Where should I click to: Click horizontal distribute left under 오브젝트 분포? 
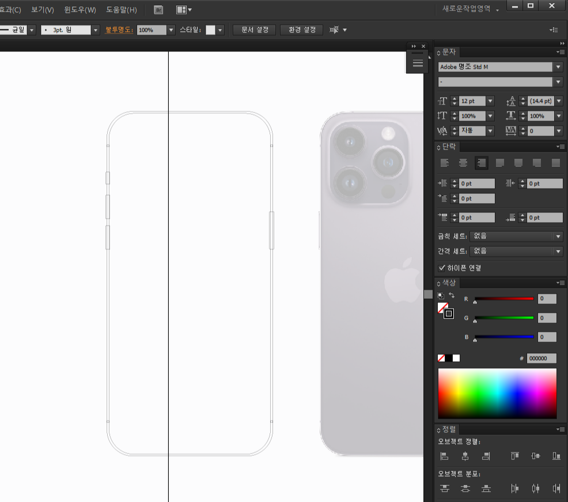coord(515,489)
